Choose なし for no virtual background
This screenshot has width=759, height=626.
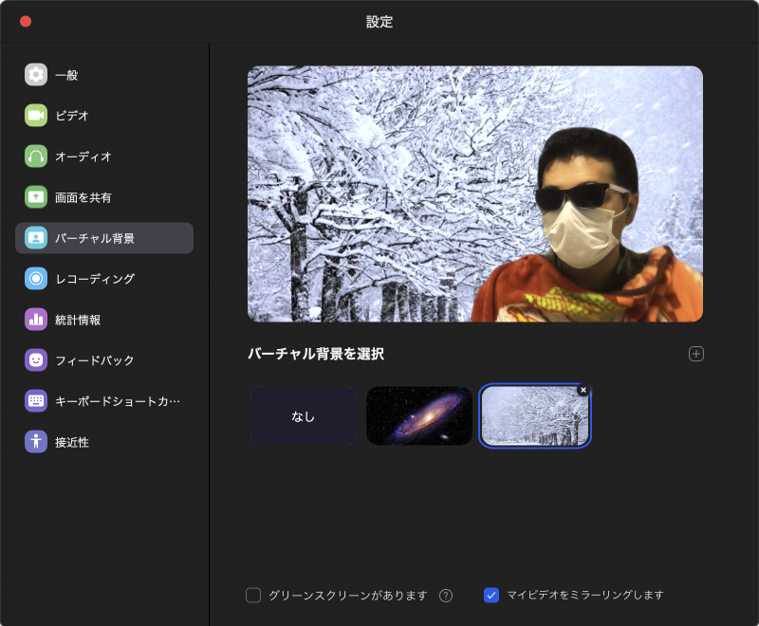[304, 416]
